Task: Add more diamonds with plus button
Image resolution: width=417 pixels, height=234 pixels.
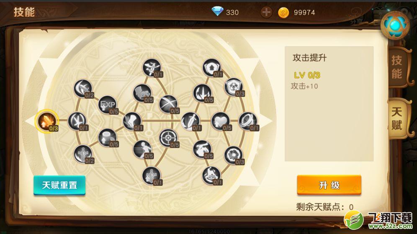Action: (x=266, y=12)
